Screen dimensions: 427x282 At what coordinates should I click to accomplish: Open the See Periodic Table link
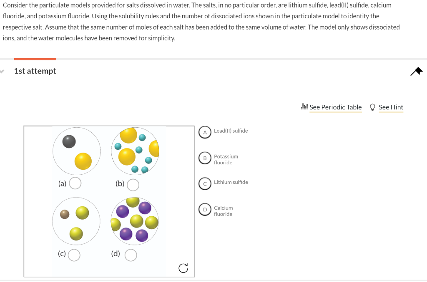click(335, 107)
